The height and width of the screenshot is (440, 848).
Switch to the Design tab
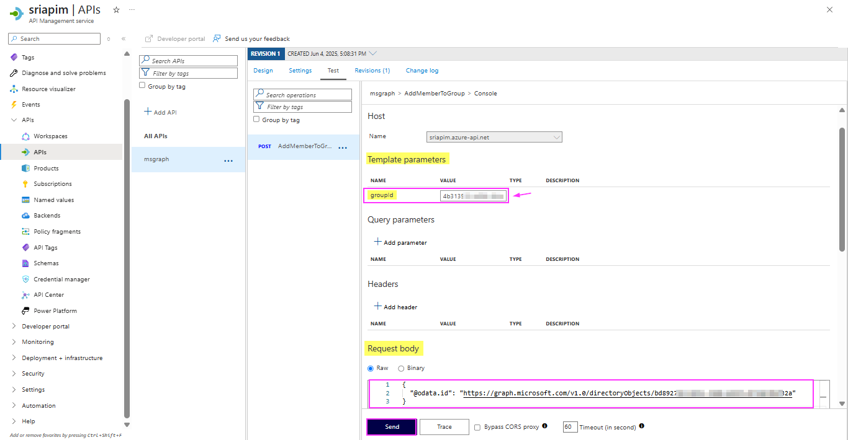point(263,71)
